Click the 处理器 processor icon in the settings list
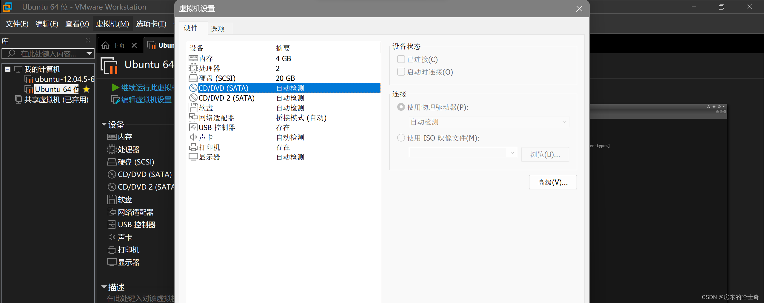 pos(193,68)
